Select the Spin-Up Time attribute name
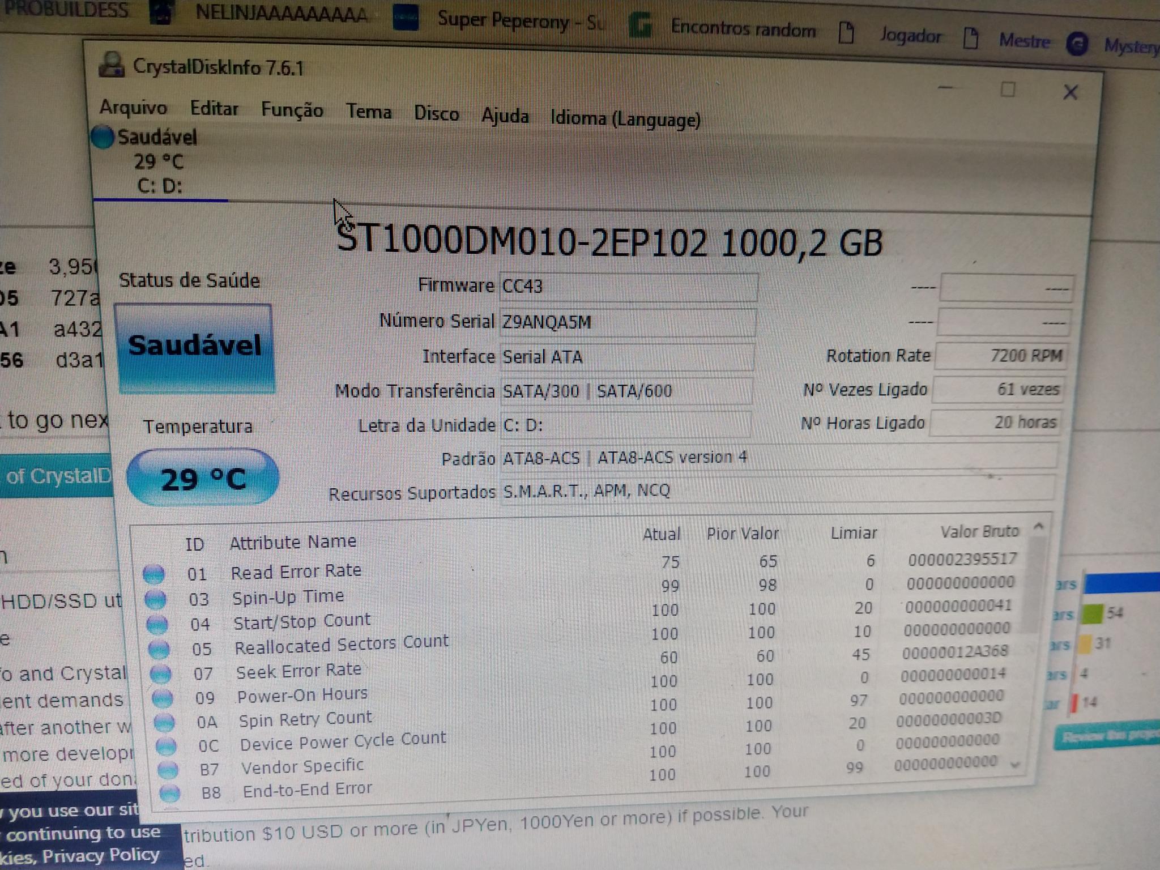1160x870 pixels. [288, 597]
